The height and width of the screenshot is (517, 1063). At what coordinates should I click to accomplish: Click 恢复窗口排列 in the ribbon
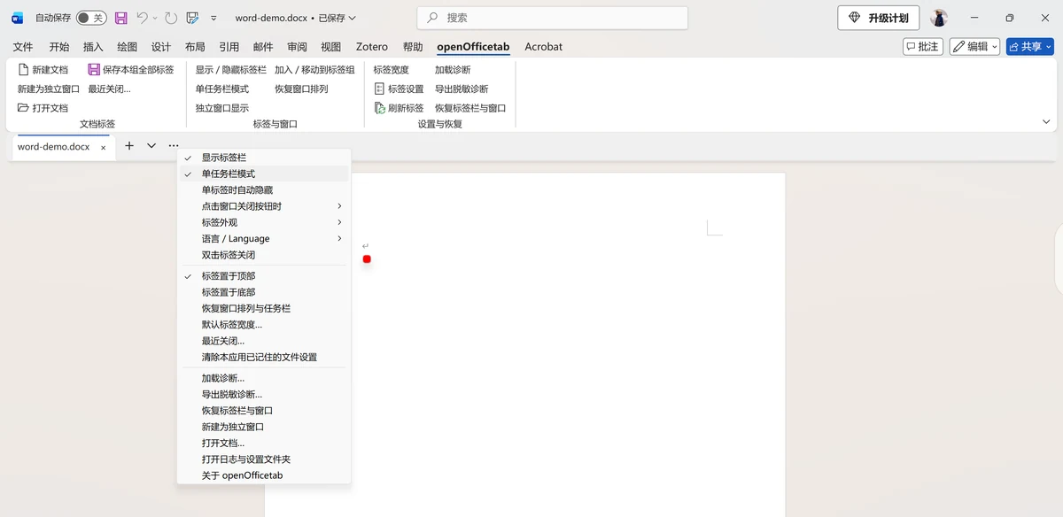coord(301,89)
